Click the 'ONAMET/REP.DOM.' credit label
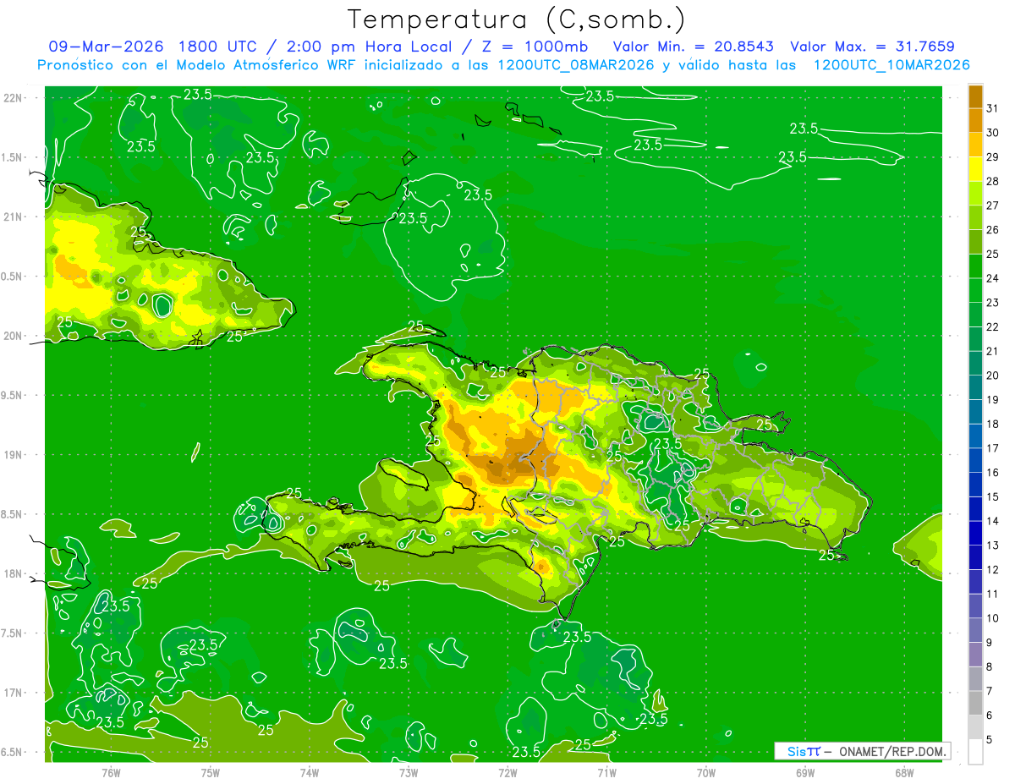The width and height of the screenshot is (1015, 784). (893, 751)
